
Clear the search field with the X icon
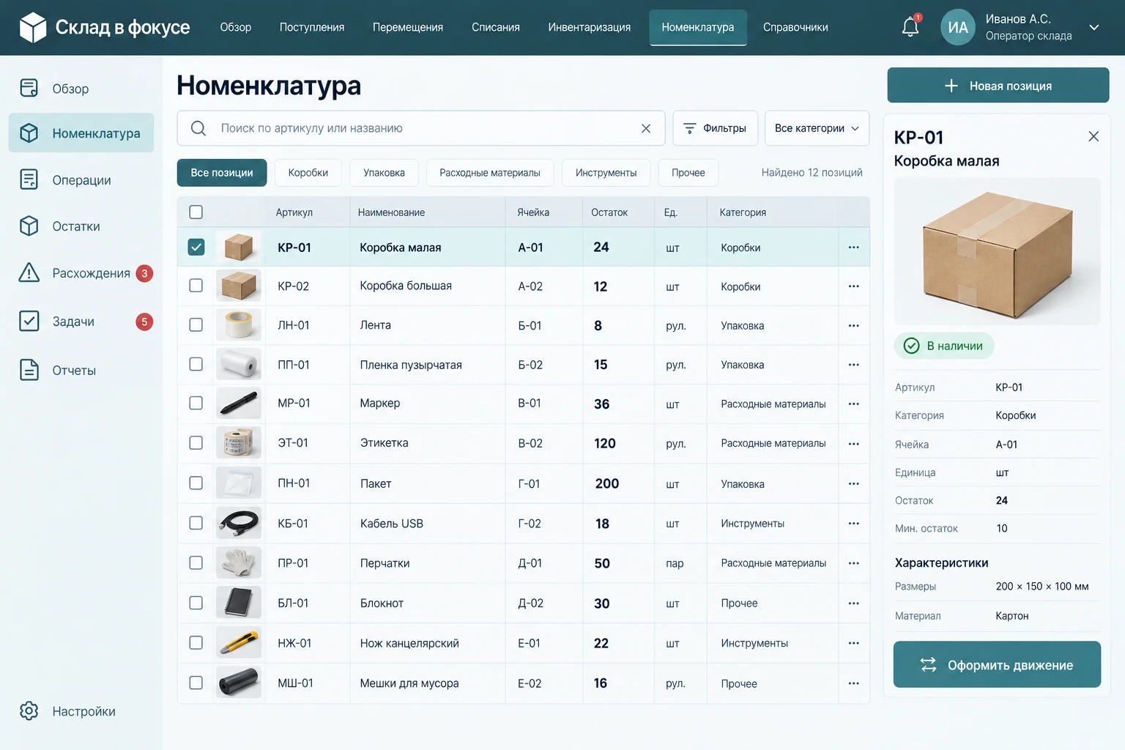click(646, 128)
